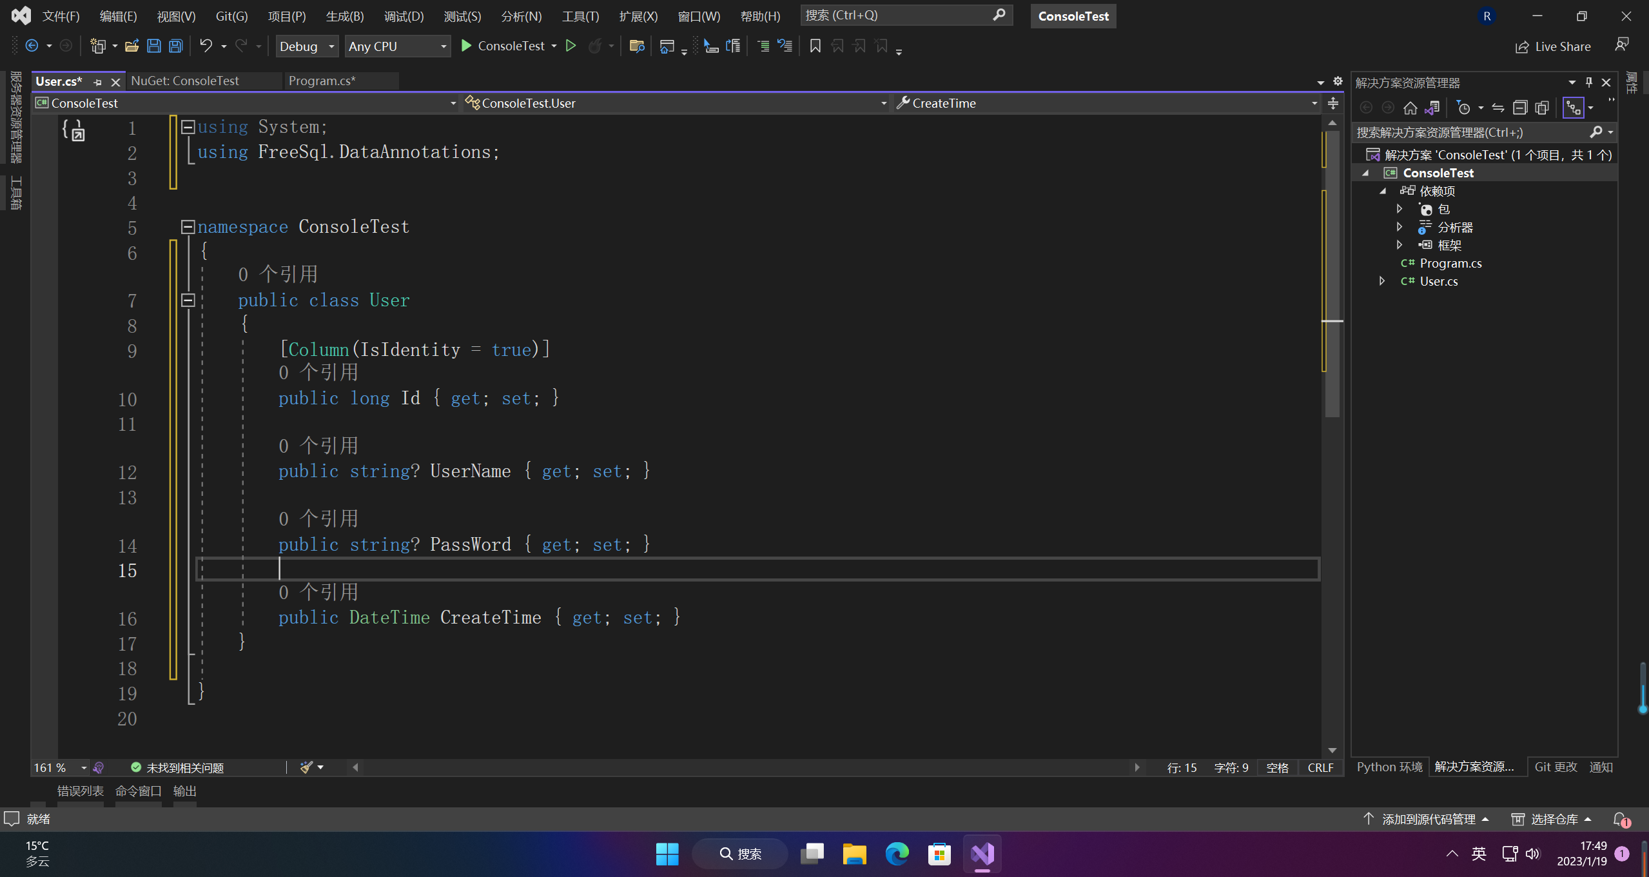The height and width of the screenshot is (877, 1649).
Task: Close the User.cs tab
Action: point(115,82)
